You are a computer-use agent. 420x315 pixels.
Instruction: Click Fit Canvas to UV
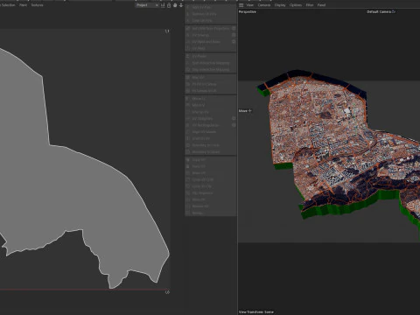click(211, 91)
